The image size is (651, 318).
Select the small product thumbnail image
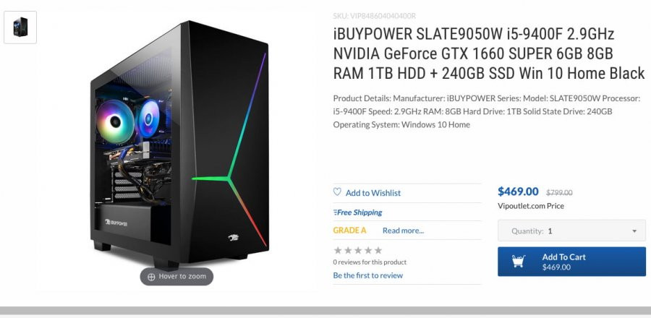[x=20, y=27]
